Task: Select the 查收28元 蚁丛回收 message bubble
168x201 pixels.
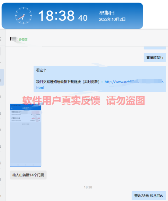Action: (x=149, y=196)
